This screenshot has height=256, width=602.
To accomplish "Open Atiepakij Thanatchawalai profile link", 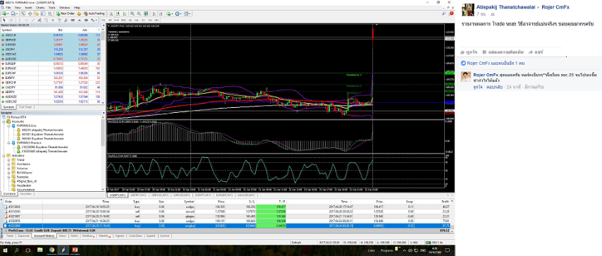I will point(506,7).
